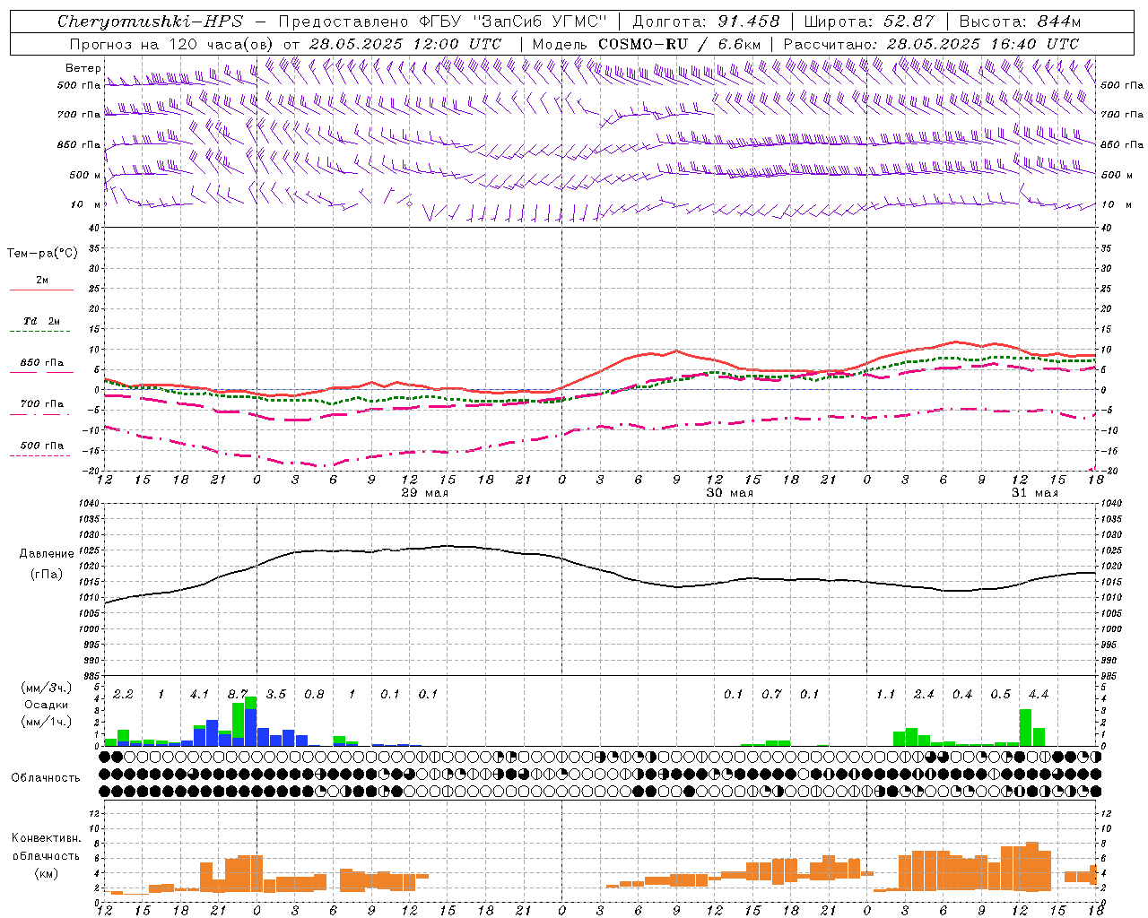
Task: Click '500 гПа' entry in temperature legend
Action: tap(42, 446)
